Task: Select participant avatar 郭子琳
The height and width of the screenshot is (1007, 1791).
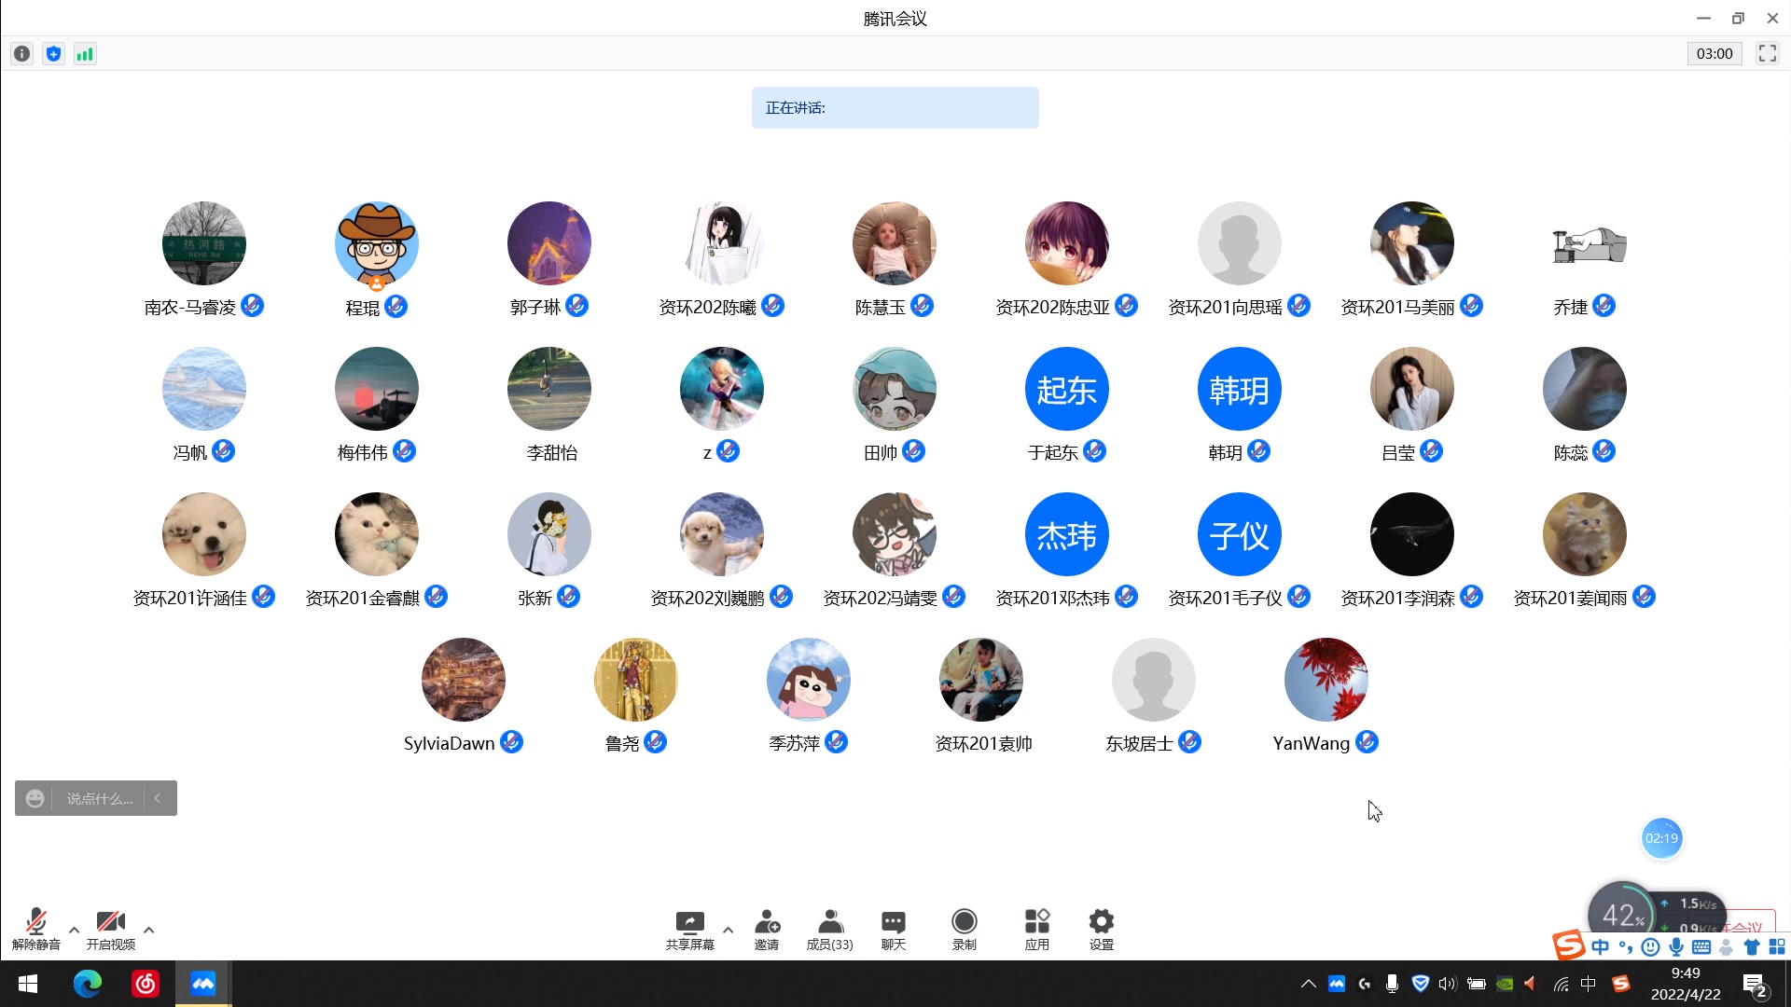Action: pos(549,243)
